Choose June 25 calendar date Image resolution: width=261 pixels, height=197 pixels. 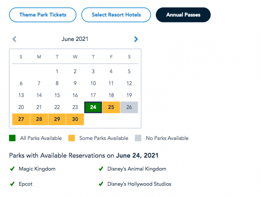click(x=111, y=107)
